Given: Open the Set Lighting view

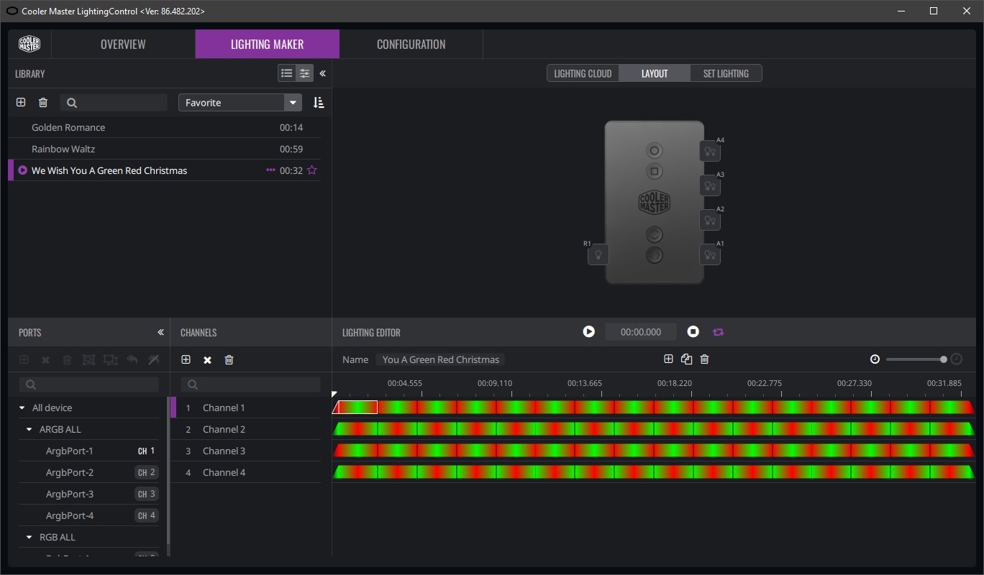Looking at the screenshot, I should pos(726,73).
